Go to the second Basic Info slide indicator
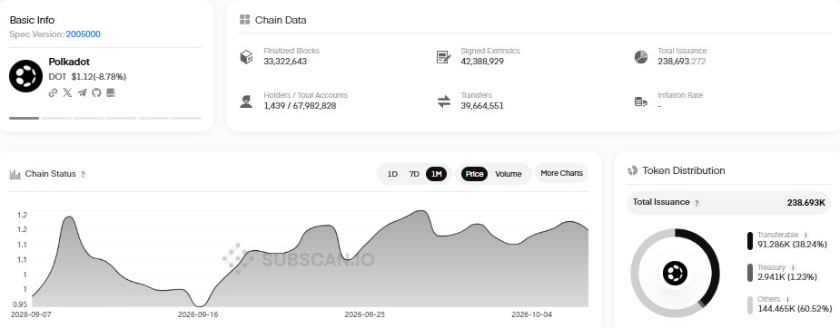The height and width of the screenshot is (328, 840). (56, 118)
